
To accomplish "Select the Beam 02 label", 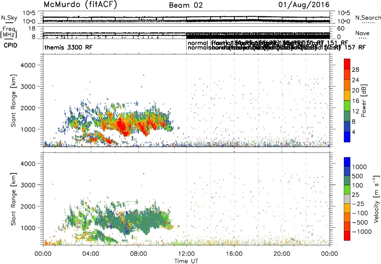I will pyautogui.click(x=186, y=5).
